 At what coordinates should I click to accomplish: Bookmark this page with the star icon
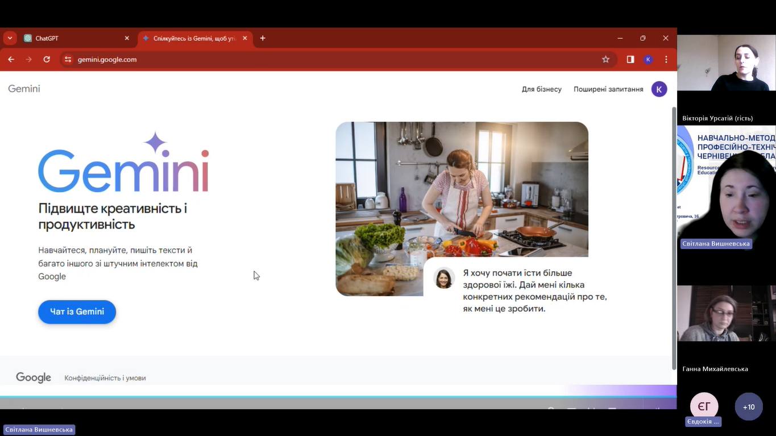pyautogui.click(x=605, y=59)
